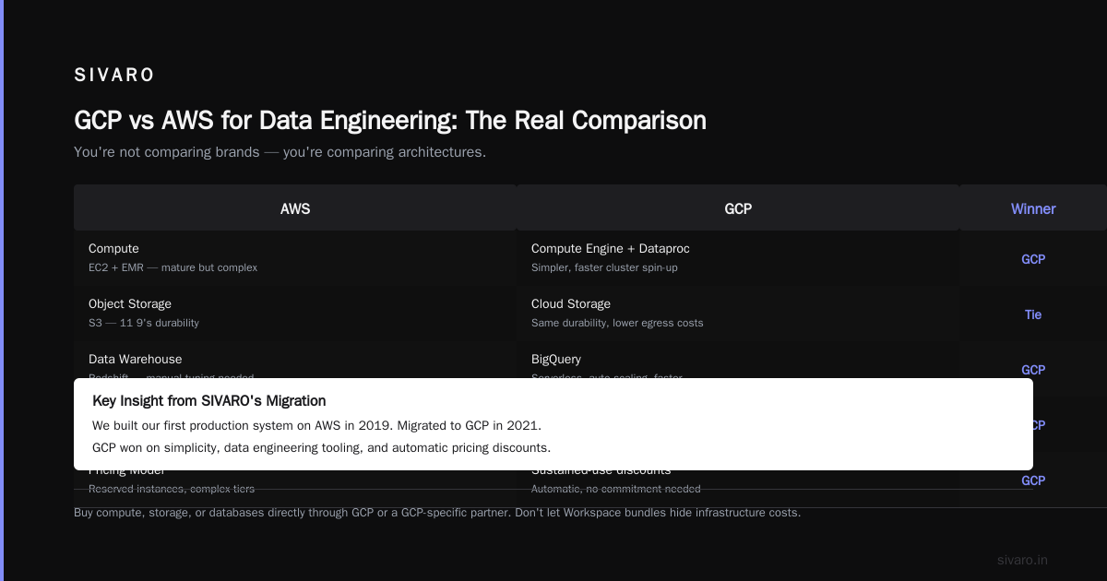
Task: Click the subtitle about comparing architectures
Action: (280, 151)
